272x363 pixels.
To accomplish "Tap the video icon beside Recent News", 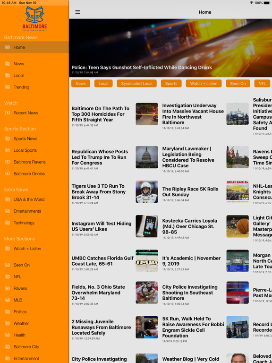I will (x=8, y=113).
